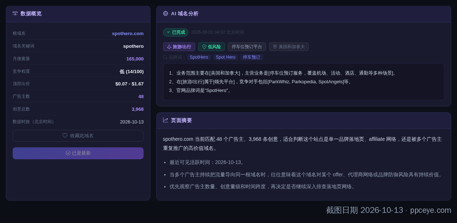Click the 竞争程度 row label
This screenshot has width=457, height=223.
[21, 71]
